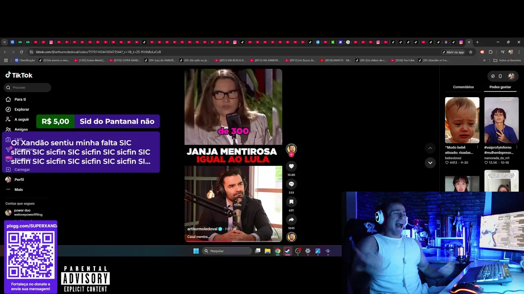Switch to the Comentários tab
This screenshot has width=524, height=294.
click(x=463, y=87)
